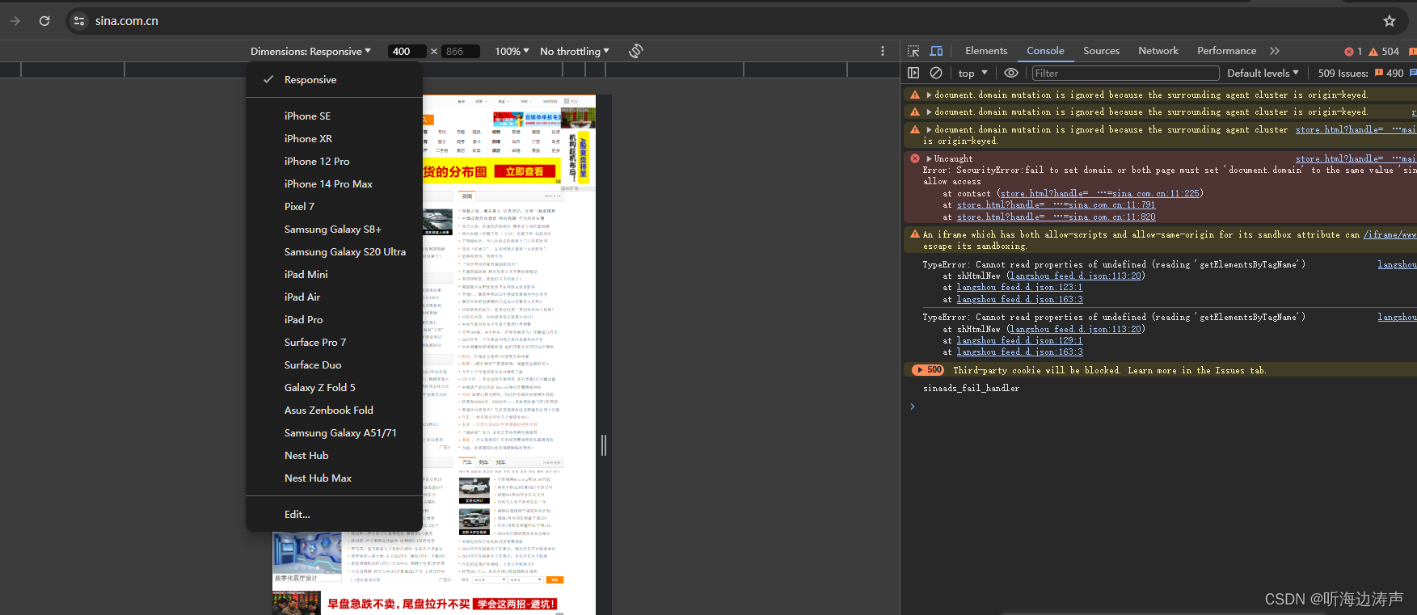Select iPad Mini device
Screen dimensions: 1417x615
(x=334, y=275)
